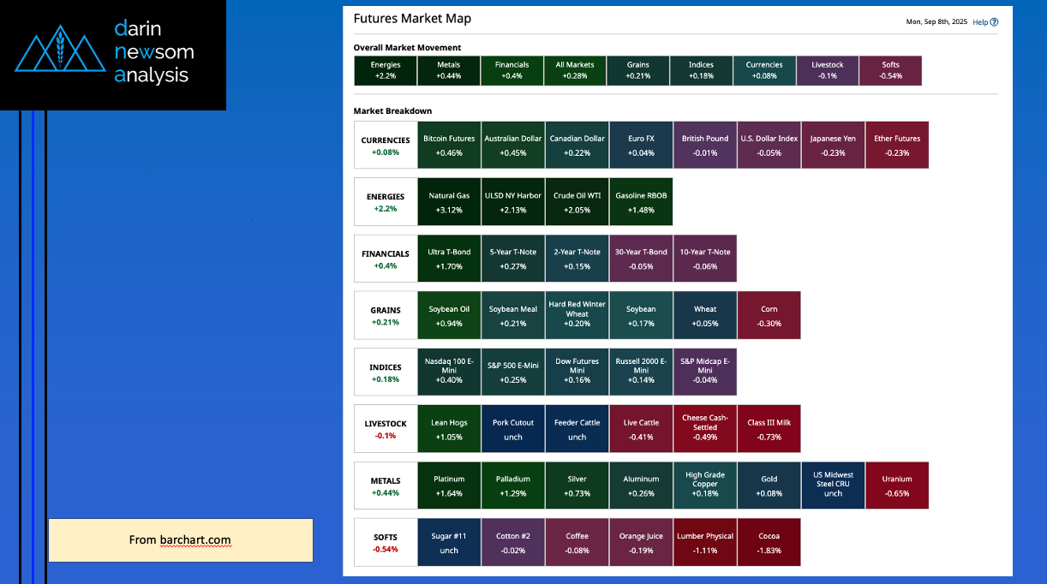Click the Ultra T-Bond tile

pyautogui.click(x=449, y=259)
